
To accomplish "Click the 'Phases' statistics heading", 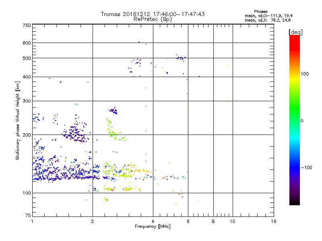I will [260, 12].
